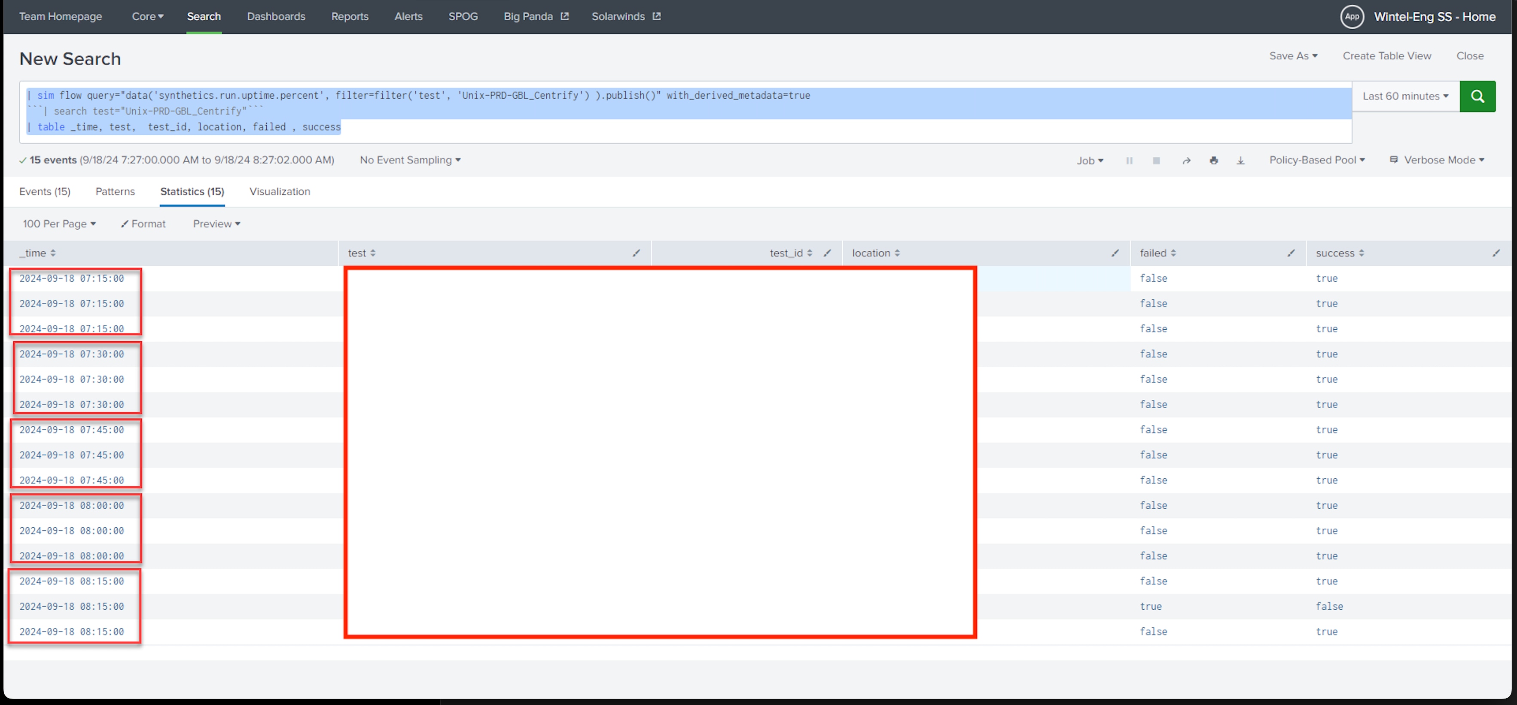The image size is (1517, 705).
Task: Share the search job
Action: pyautogui.click(x=1186, y=160)
